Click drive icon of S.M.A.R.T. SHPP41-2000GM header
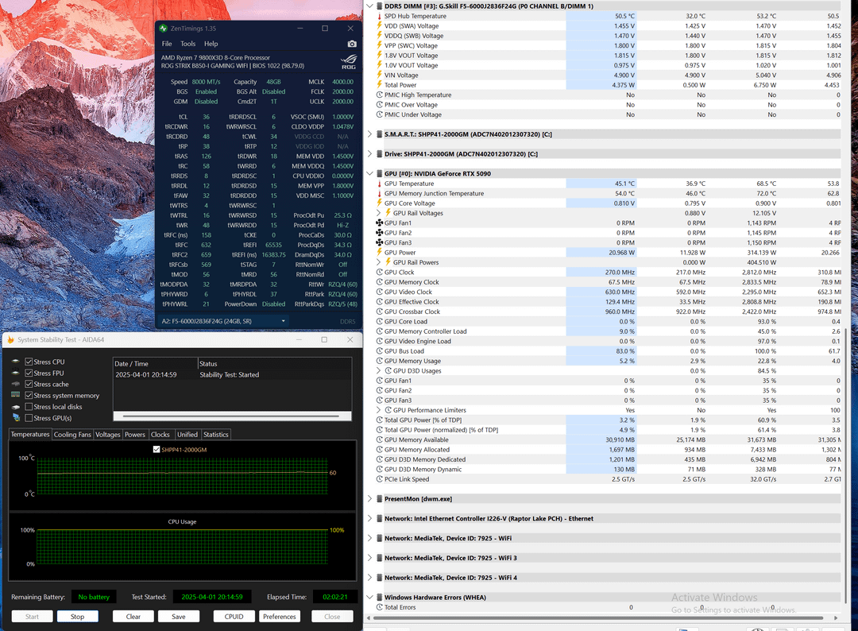858x631 pixels. pos(379,134)
